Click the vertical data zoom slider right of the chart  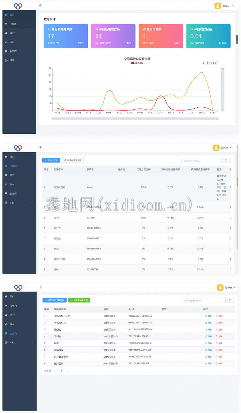click(223, 89)
